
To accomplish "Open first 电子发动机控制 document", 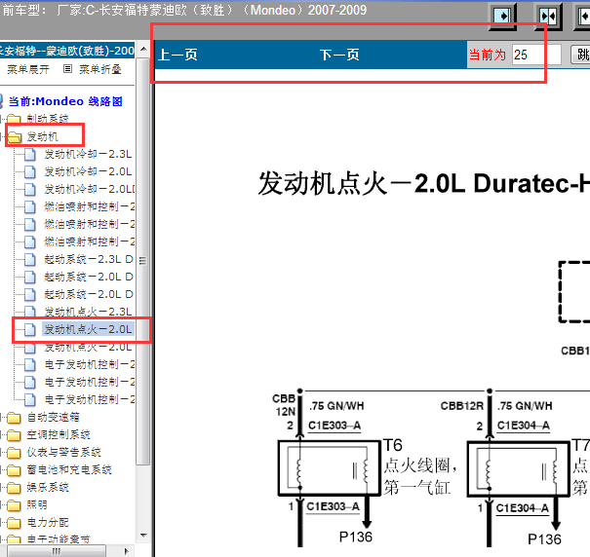I will click(89, 364).
